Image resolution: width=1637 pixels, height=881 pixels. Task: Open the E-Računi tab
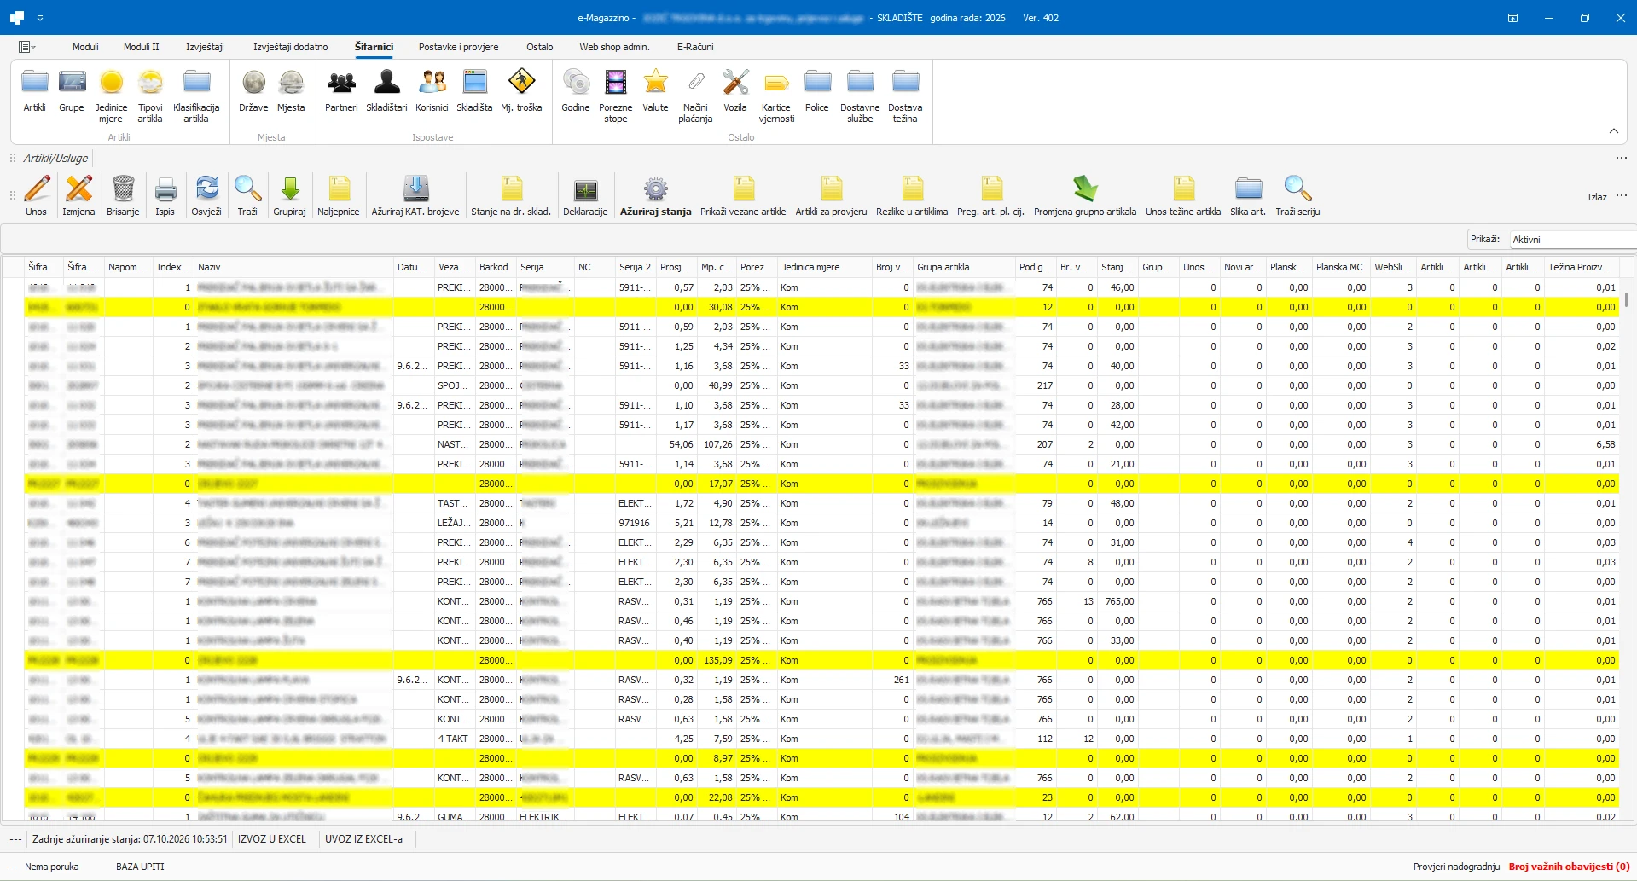pos(695,47)
